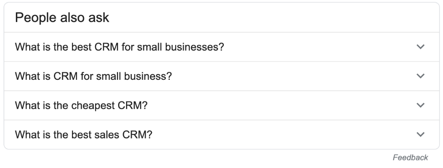Reveal the answer to the first CRM question
The height and width of the screenshot is (168, 443).
pyautogui.click(x=222, y=47)
